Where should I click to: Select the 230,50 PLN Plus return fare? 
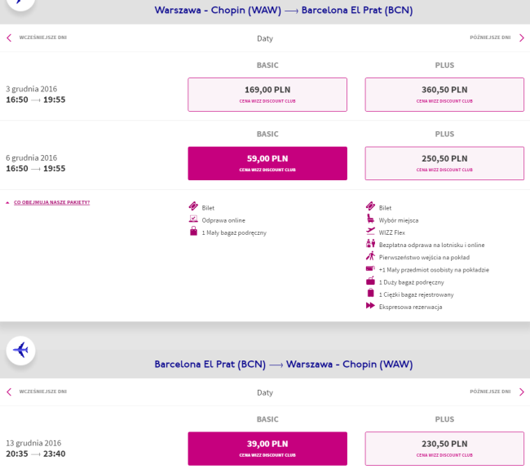(444, 449)
